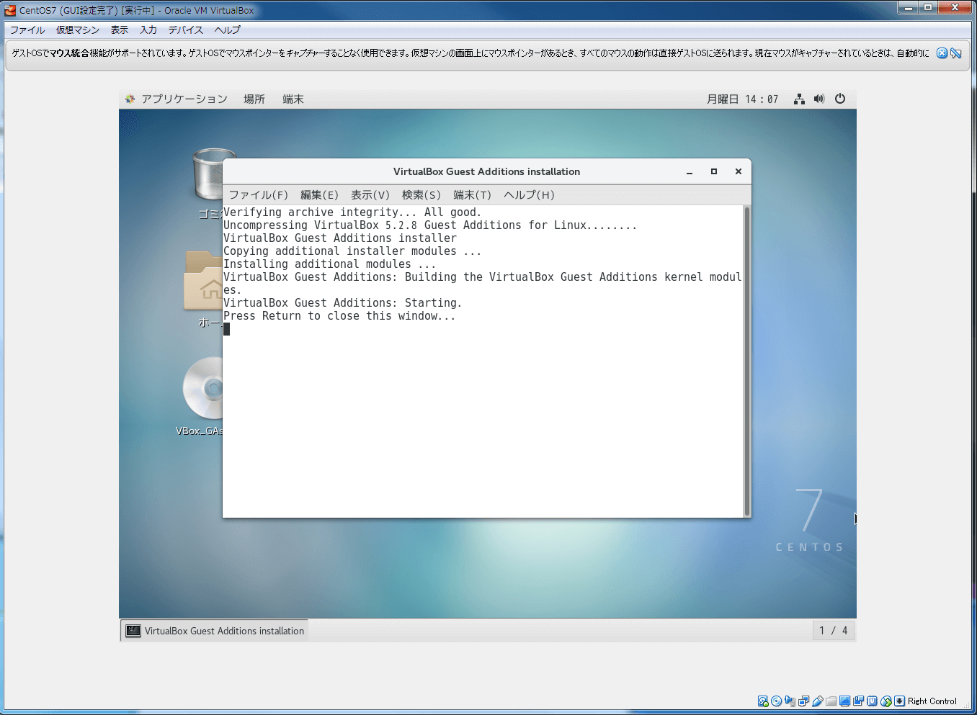
Task: Click the shared folders status icon
Action: (x=831, y=701)
